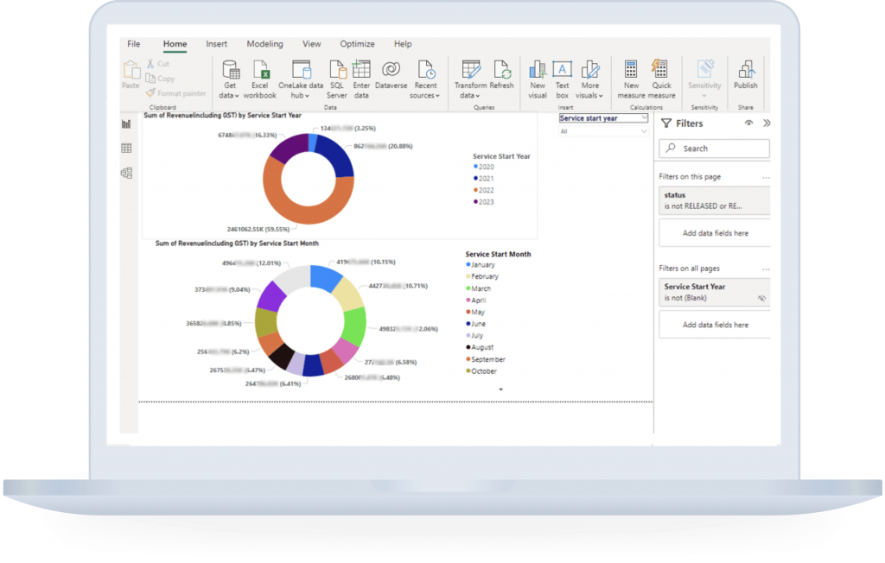Click the Publish icon
The image size is (885, 563).
[746, 70]
